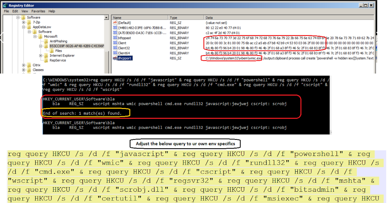388x203 pixels.
Task: Click the Client64 binary value icon
Action: pyautogui.click(x=115, y=53)
